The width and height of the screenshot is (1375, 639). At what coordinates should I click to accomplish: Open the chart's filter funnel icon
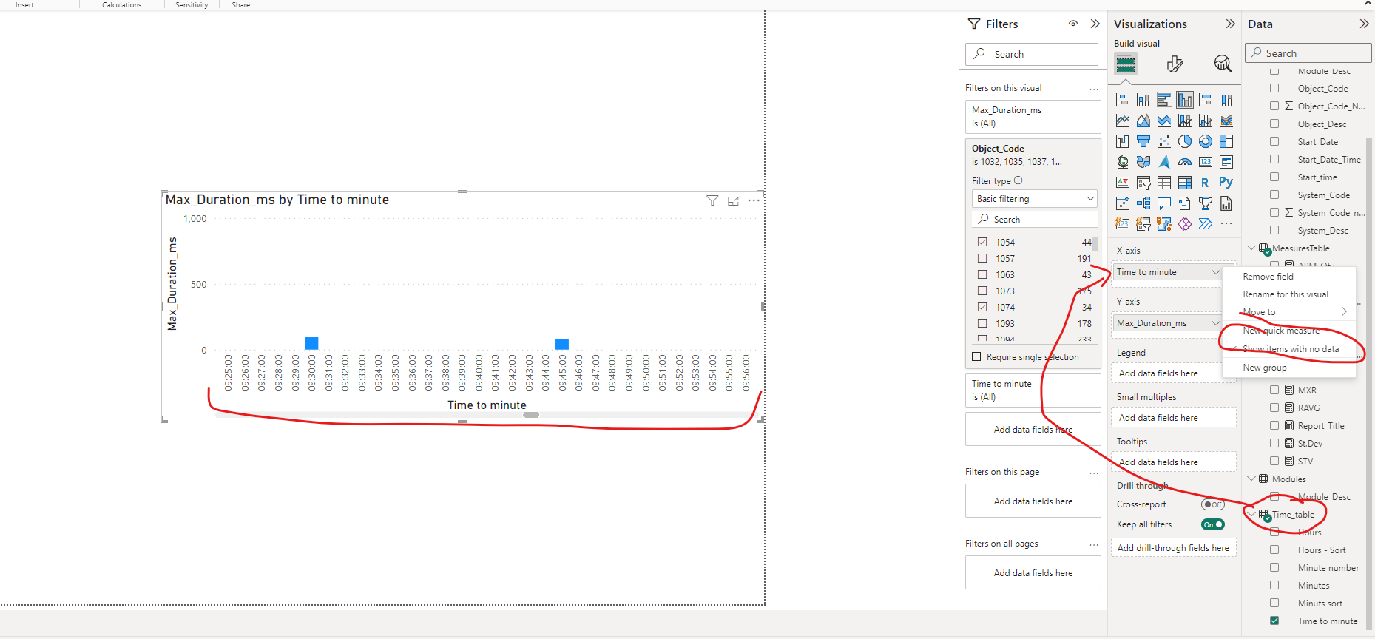click(712, 201)
